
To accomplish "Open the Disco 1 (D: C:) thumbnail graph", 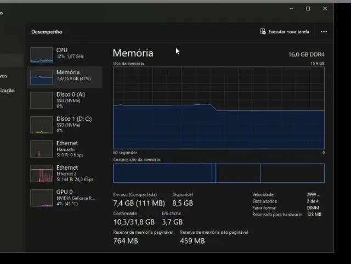I will (42, 125).
